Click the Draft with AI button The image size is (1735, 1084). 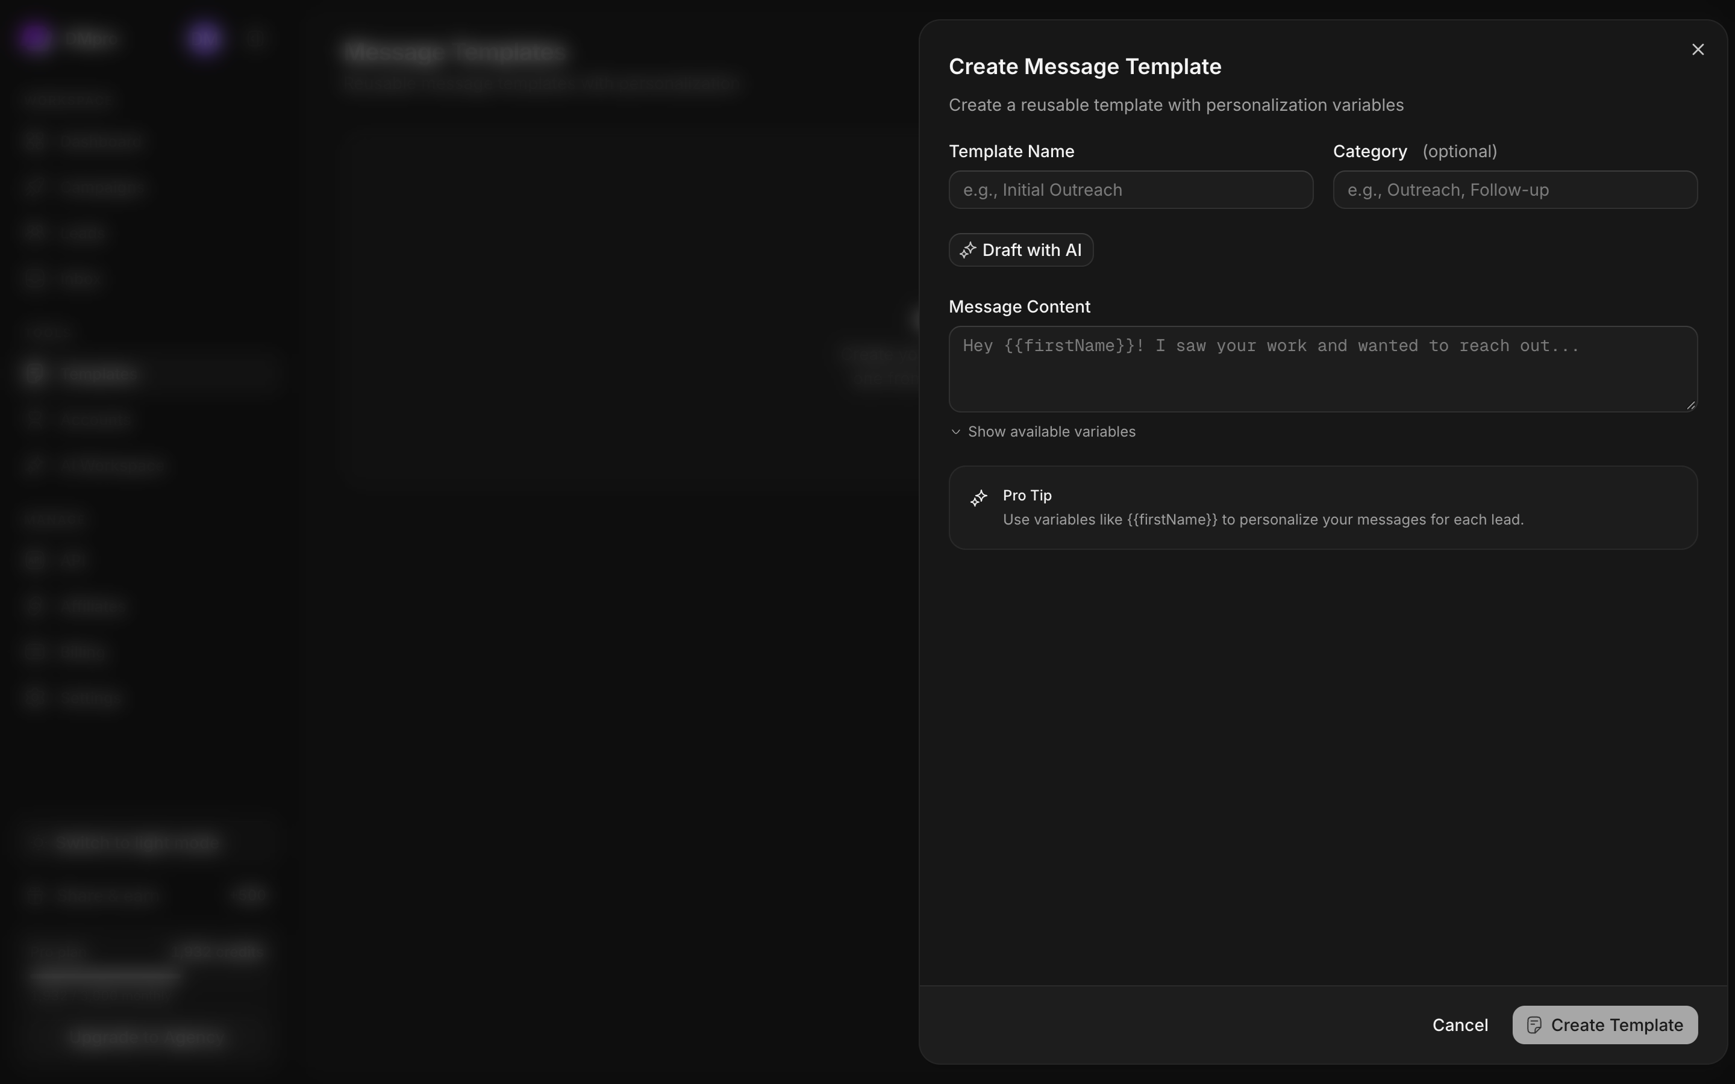1021,250
